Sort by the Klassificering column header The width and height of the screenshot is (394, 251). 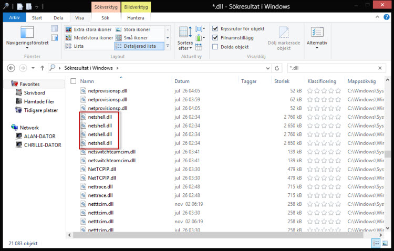(322, 81)
